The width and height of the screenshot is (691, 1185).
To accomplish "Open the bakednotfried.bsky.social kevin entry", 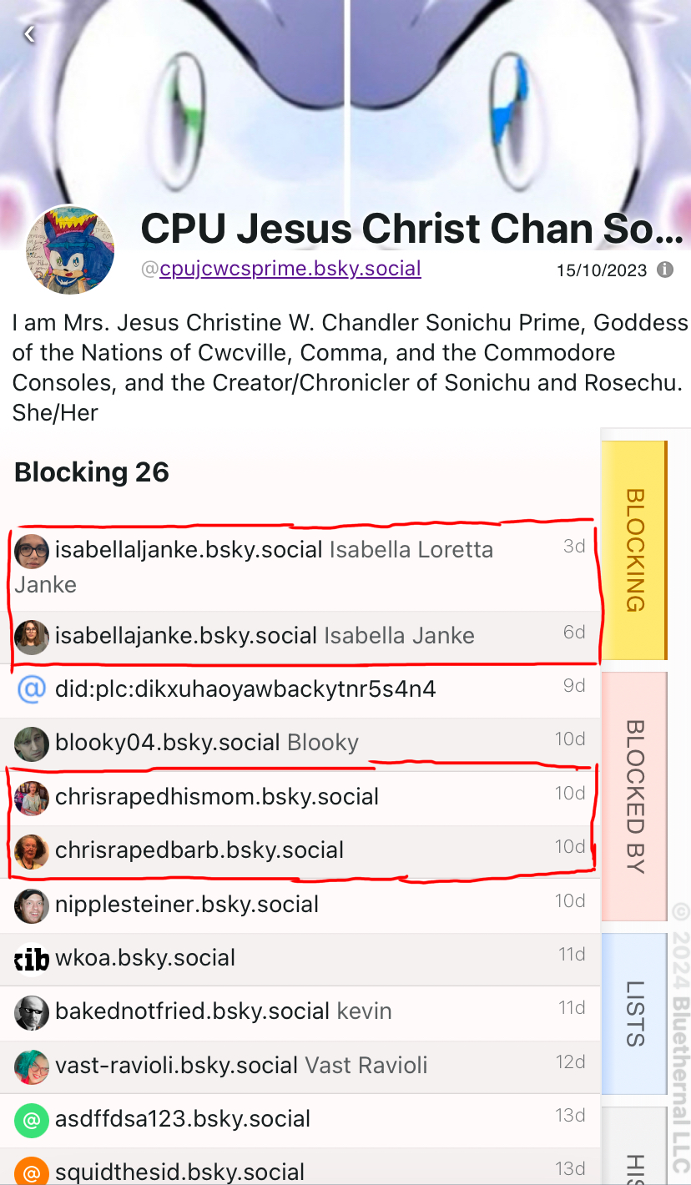I will pos(300,1011).
